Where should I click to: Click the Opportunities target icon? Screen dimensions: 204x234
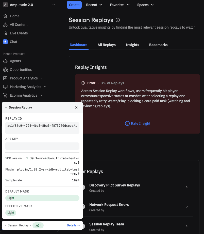tap(5, 70)
